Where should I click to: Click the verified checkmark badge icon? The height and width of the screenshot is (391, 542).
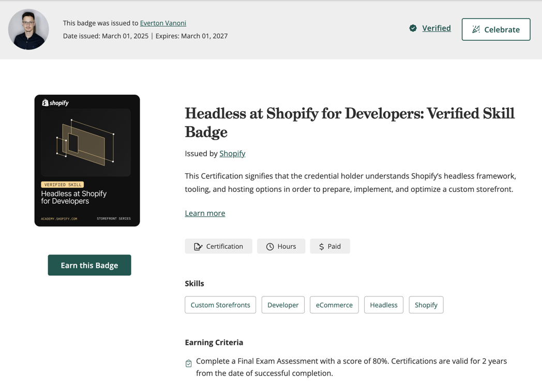413,28
